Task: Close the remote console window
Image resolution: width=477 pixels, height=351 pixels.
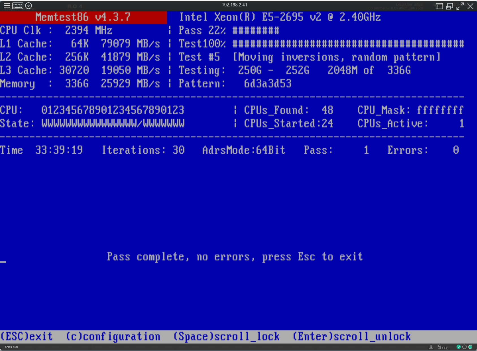Action: [x=470, y=6]
